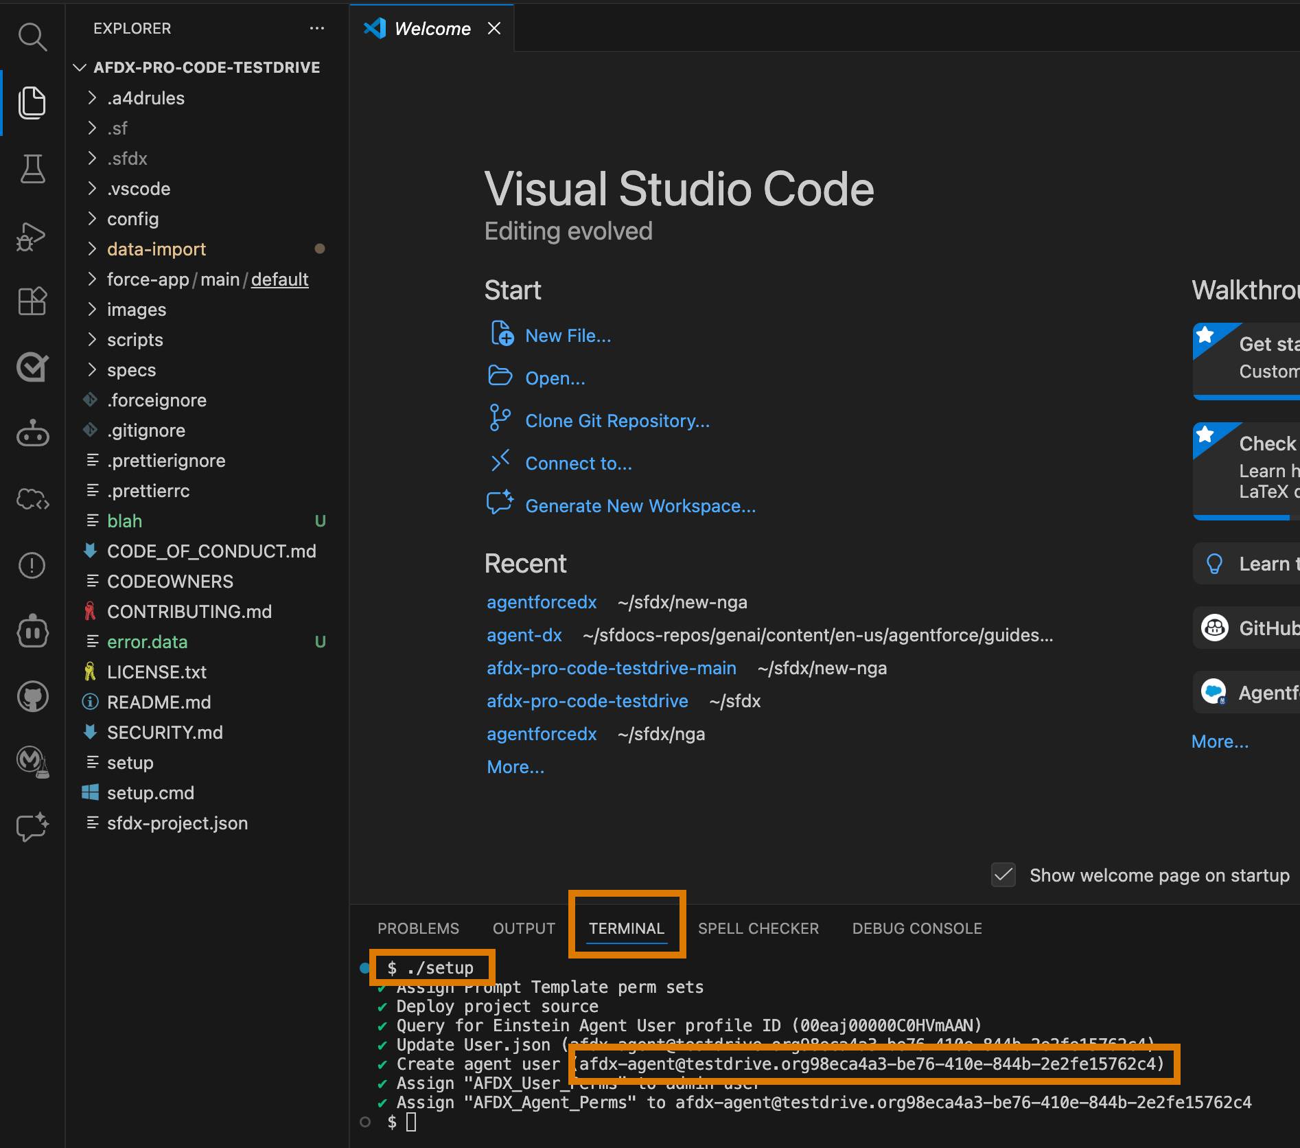Viewport: 1300px width, 1148px height.
Task: Open the MuleSoft M icon in activity bar
Action: (x=32, y=761)
